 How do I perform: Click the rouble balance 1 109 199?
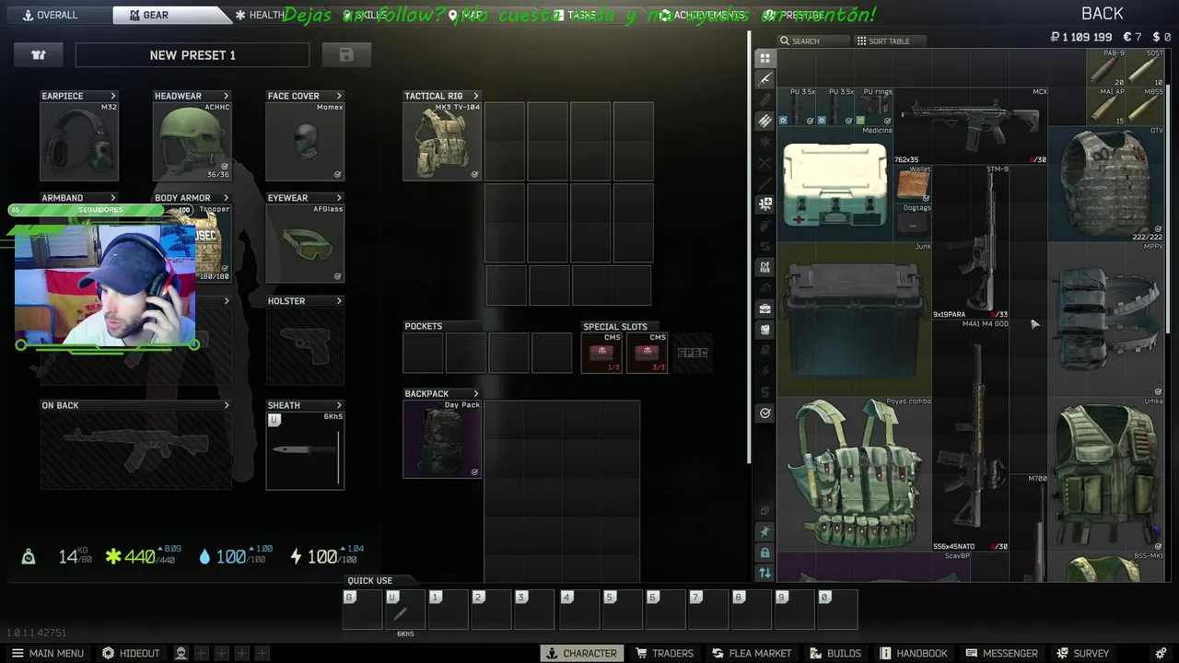click(x=1081, y=37)
